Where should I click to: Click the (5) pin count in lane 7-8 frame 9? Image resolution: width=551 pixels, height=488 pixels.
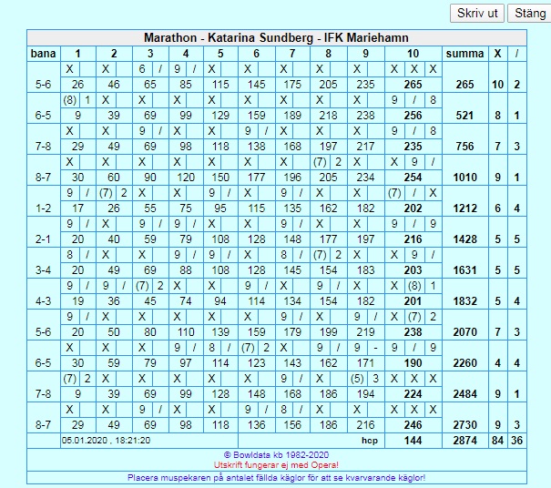357,379
